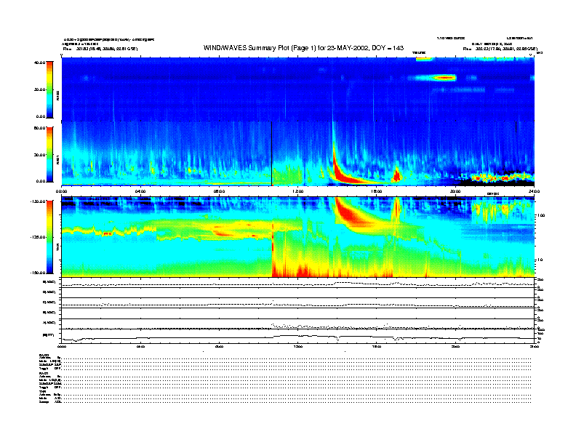Screen dimensions: 576x445
Task: Click the 10 frequency label beside TNR panel
Action: (540, 260)
